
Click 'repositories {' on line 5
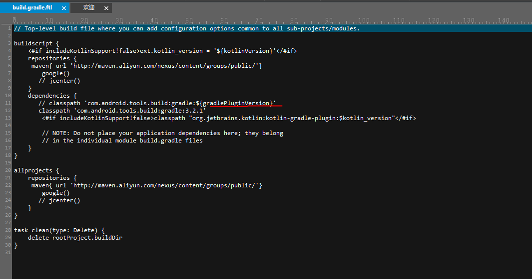pyautogui.click(x=52, y=58)
